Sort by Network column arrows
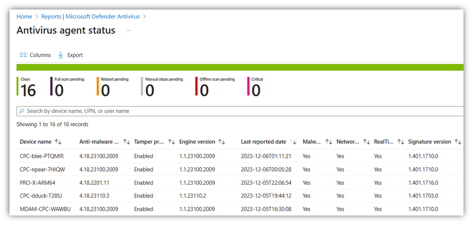 pos(366,142)
